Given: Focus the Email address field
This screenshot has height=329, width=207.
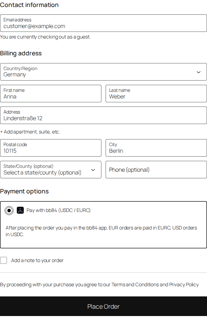Looking at the screenshot, I should tap(103, 23).
